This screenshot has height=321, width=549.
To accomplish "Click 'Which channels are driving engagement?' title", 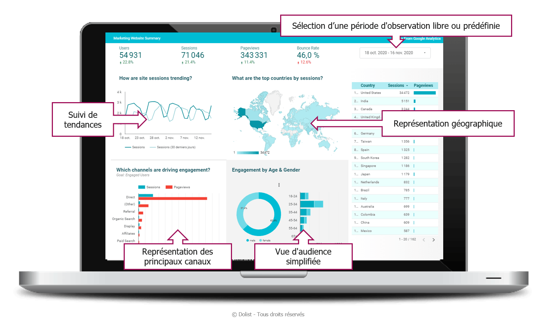I will [163, 170].
